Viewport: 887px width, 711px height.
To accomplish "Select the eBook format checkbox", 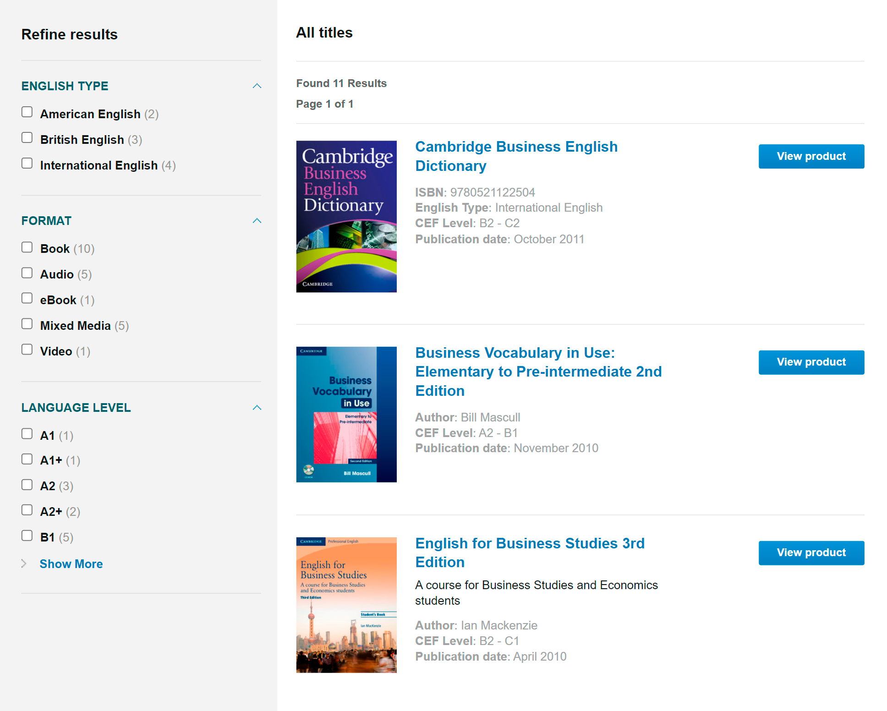I will [27, 298].
